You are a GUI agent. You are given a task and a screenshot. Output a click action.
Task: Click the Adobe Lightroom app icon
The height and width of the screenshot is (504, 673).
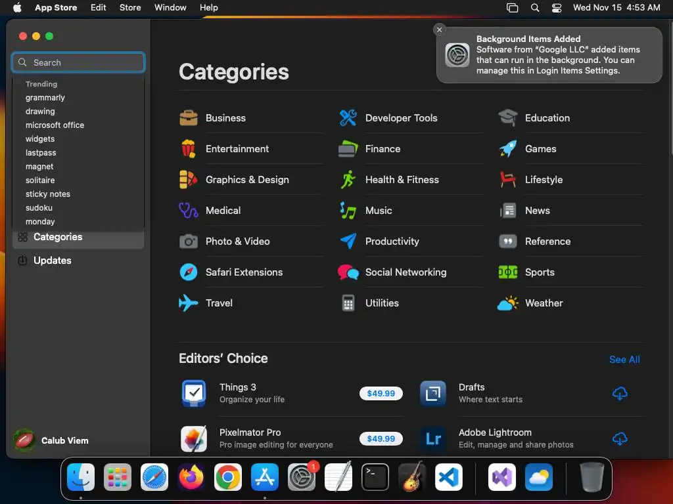tap(433, 438)
